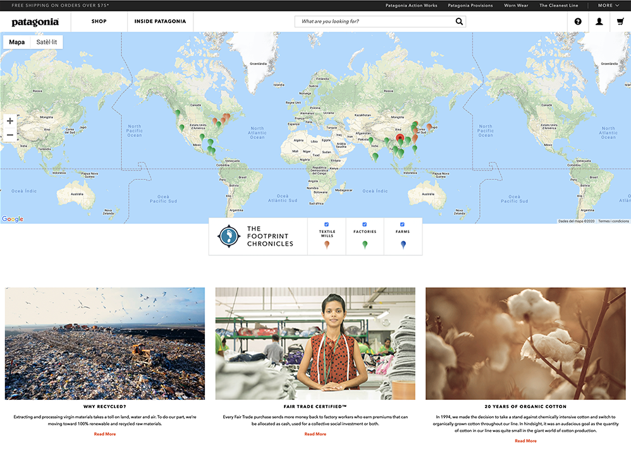Click the green Factories pin in legend
The height and width of the screenshot is (456, 631).
(x=365, y=244)
